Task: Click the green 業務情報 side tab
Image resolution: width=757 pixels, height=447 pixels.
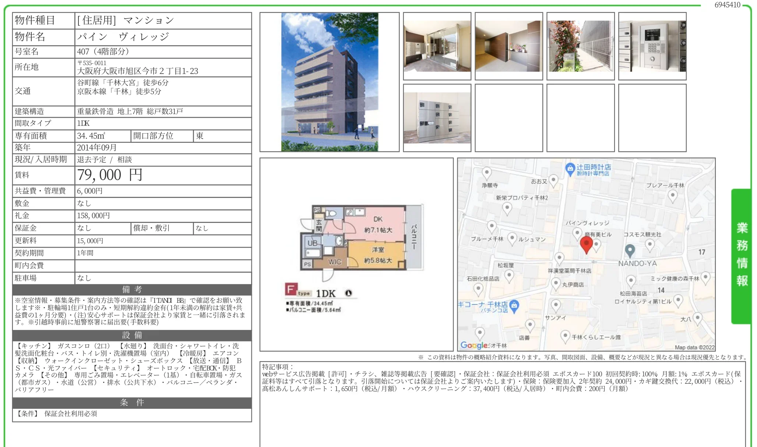Action: [x=742, y=256]
